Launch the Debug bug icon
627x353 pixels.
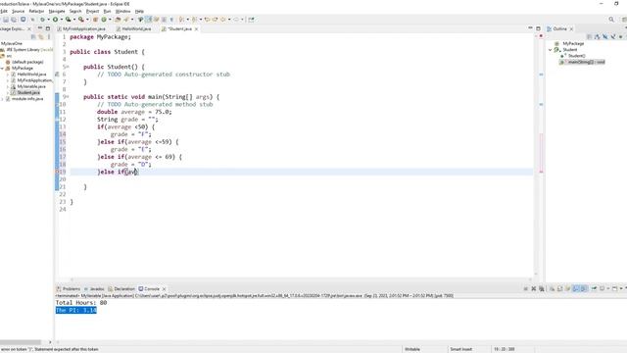(42, 20)
